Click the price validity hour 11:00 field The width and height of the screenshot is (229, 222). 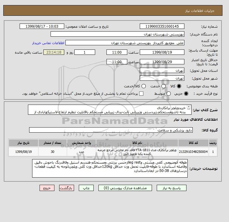(117, 62)
